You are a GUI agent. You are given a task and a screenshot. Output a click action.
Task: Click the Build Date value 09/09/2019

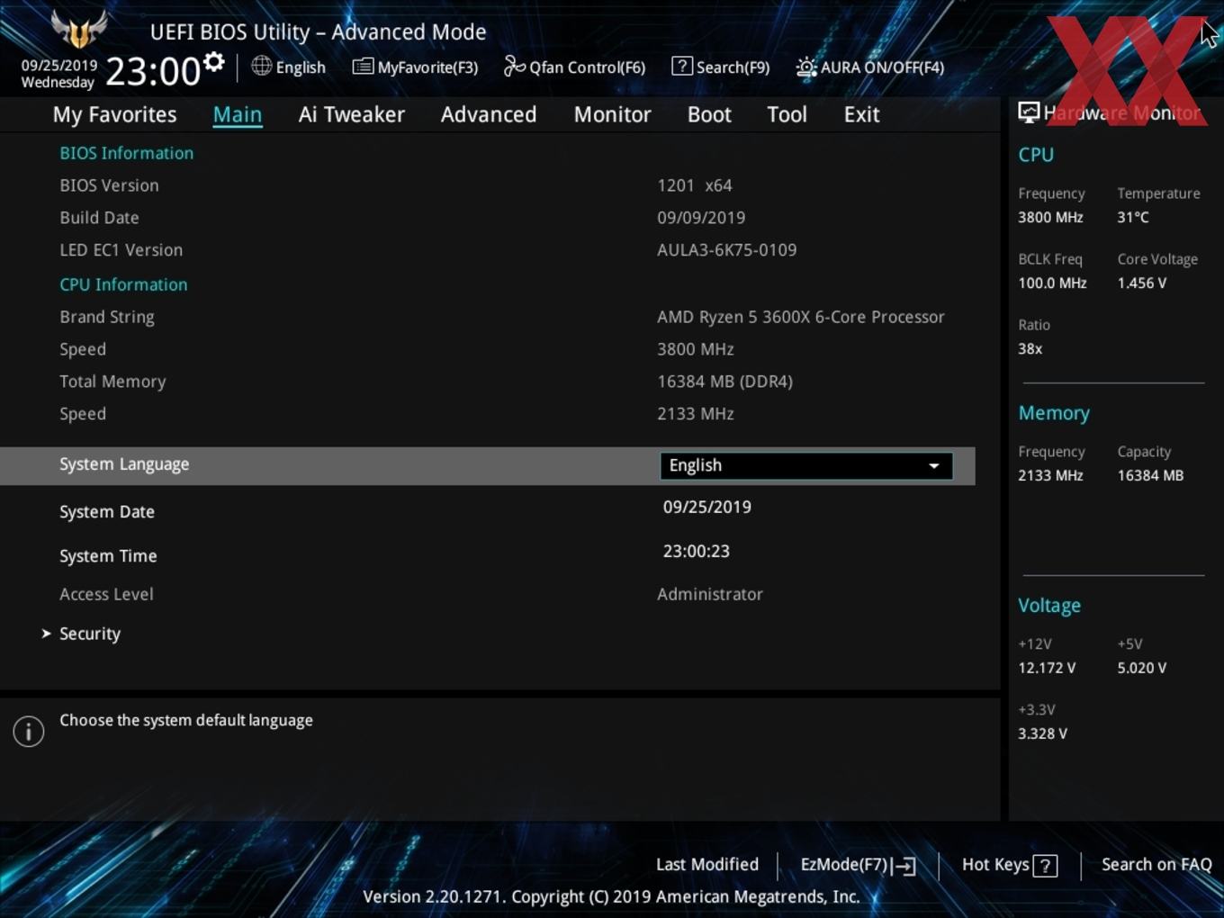click(x=701, y=218)
